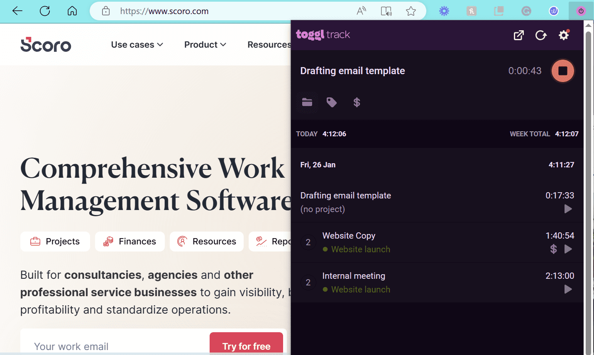
Task: Click the gray overlapping squares extension icon
Action: (499, 11)
